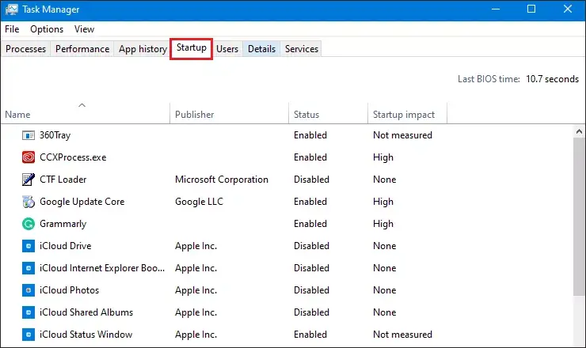Click the vertical scrollbar thumb

(579, 217)
